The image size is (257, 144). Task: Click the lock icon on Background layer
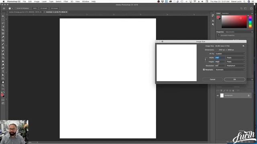[x=249, y=95]
